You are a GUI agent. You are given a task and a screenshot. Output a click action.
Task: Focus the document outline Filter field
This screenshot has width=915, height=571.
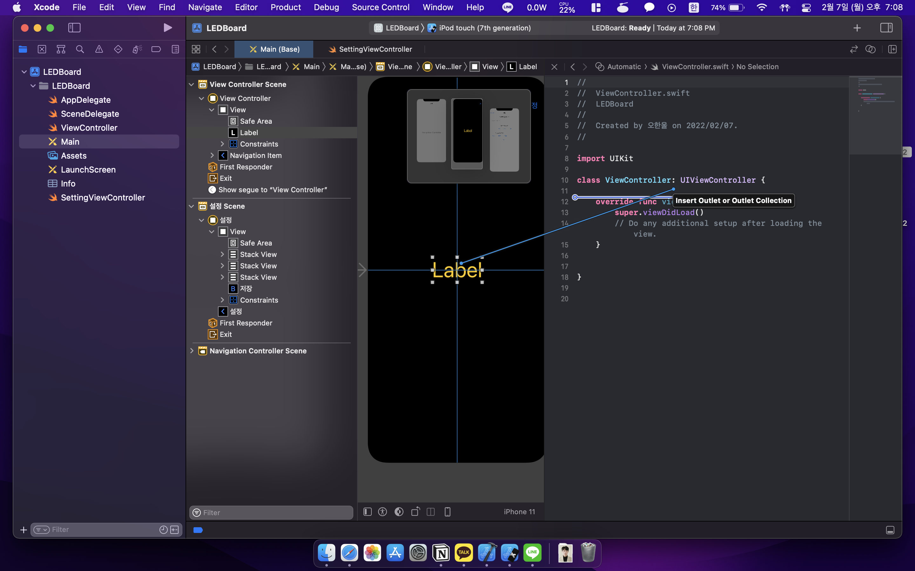tap(271, 512)
